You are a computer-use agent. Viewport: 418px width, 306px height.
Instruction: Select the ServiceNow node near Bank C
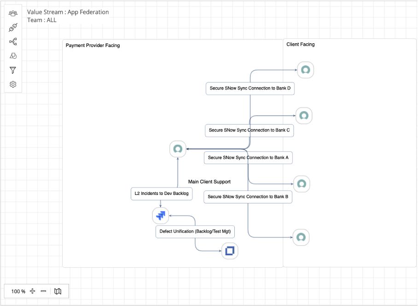(304, 116)
